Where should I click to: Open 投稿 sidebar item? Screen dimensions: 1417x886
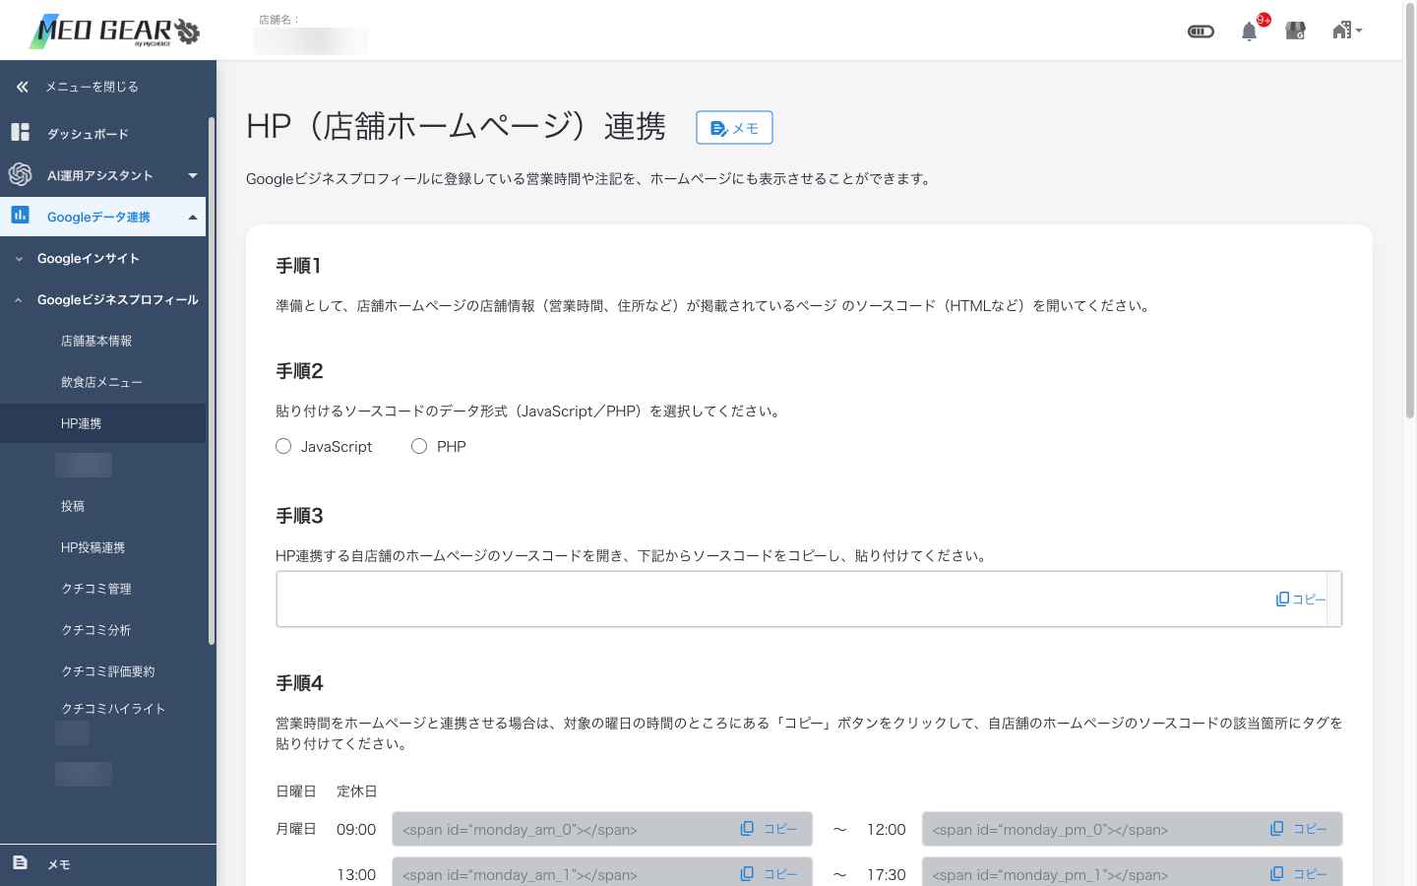[x=73, y=506]
